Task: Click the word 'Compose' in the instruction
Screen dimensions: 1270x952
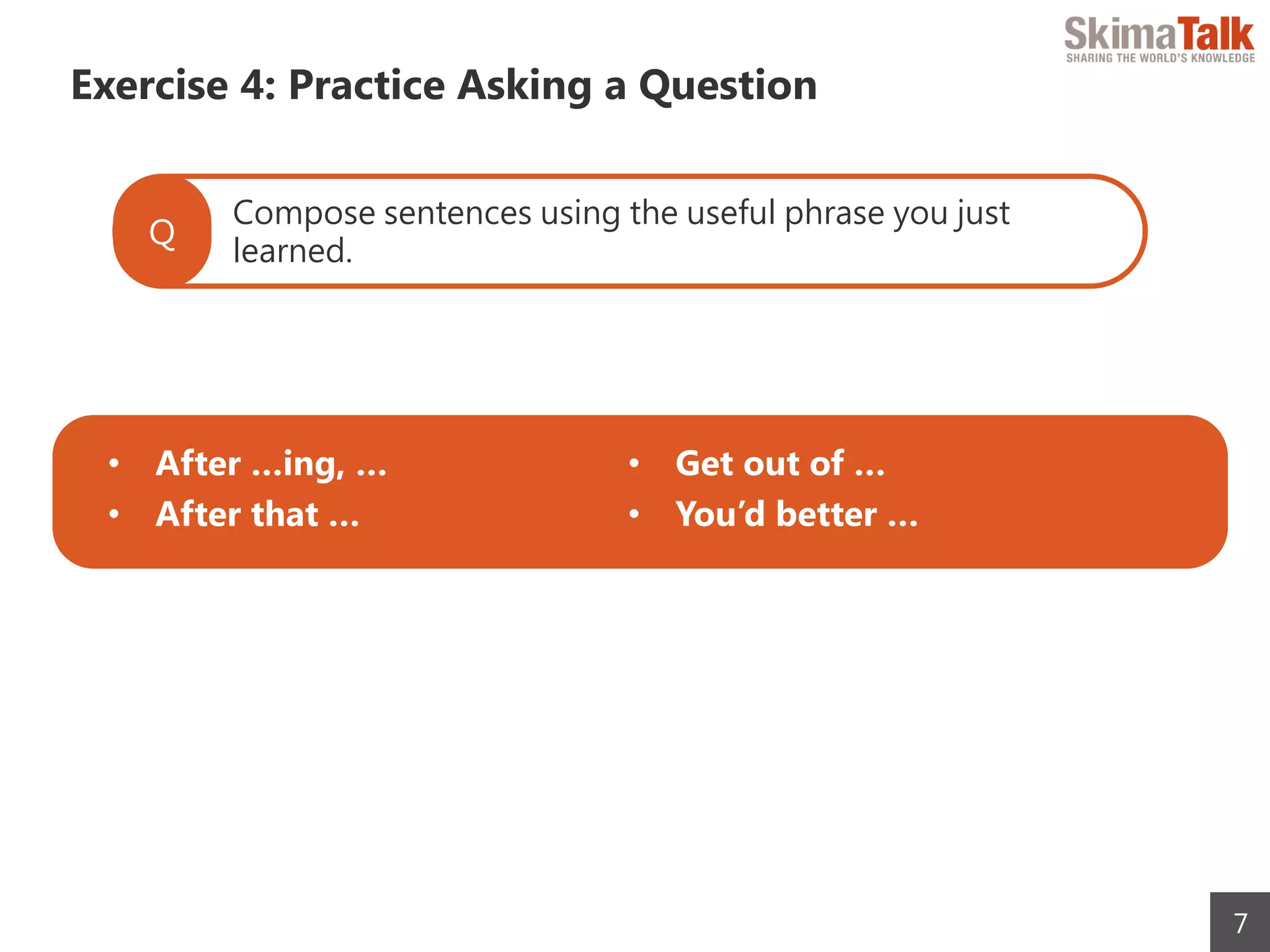Action: (304, 213)
